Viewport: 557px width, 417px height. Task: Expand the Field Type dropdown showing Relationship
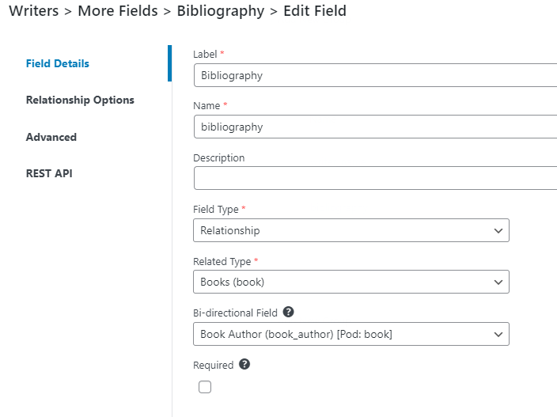click(351, 230)
